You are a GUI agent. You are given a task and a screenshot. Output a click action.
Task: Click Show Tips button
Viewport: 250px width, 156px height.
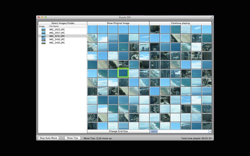(x=72, y=138)
